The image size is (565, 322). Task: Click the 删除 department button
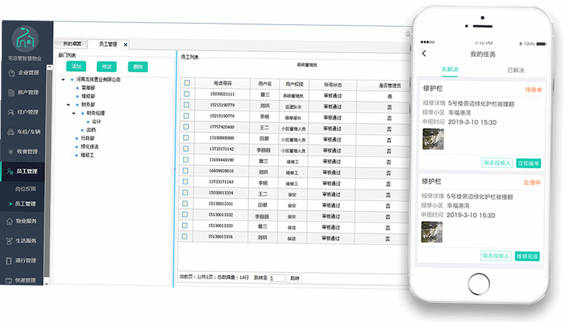[138, 66]
